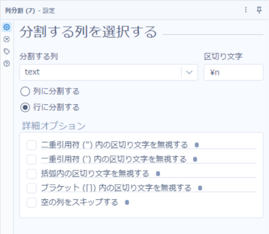Open the help question mark icon
This screenshot has height=234, width=269.
click(x=7, y=63)
